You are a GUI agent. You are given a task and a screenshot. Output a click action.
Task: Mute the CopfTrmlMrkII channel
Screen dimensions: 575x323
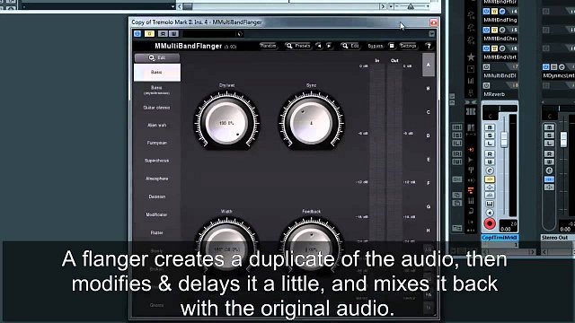coord(490,127)
